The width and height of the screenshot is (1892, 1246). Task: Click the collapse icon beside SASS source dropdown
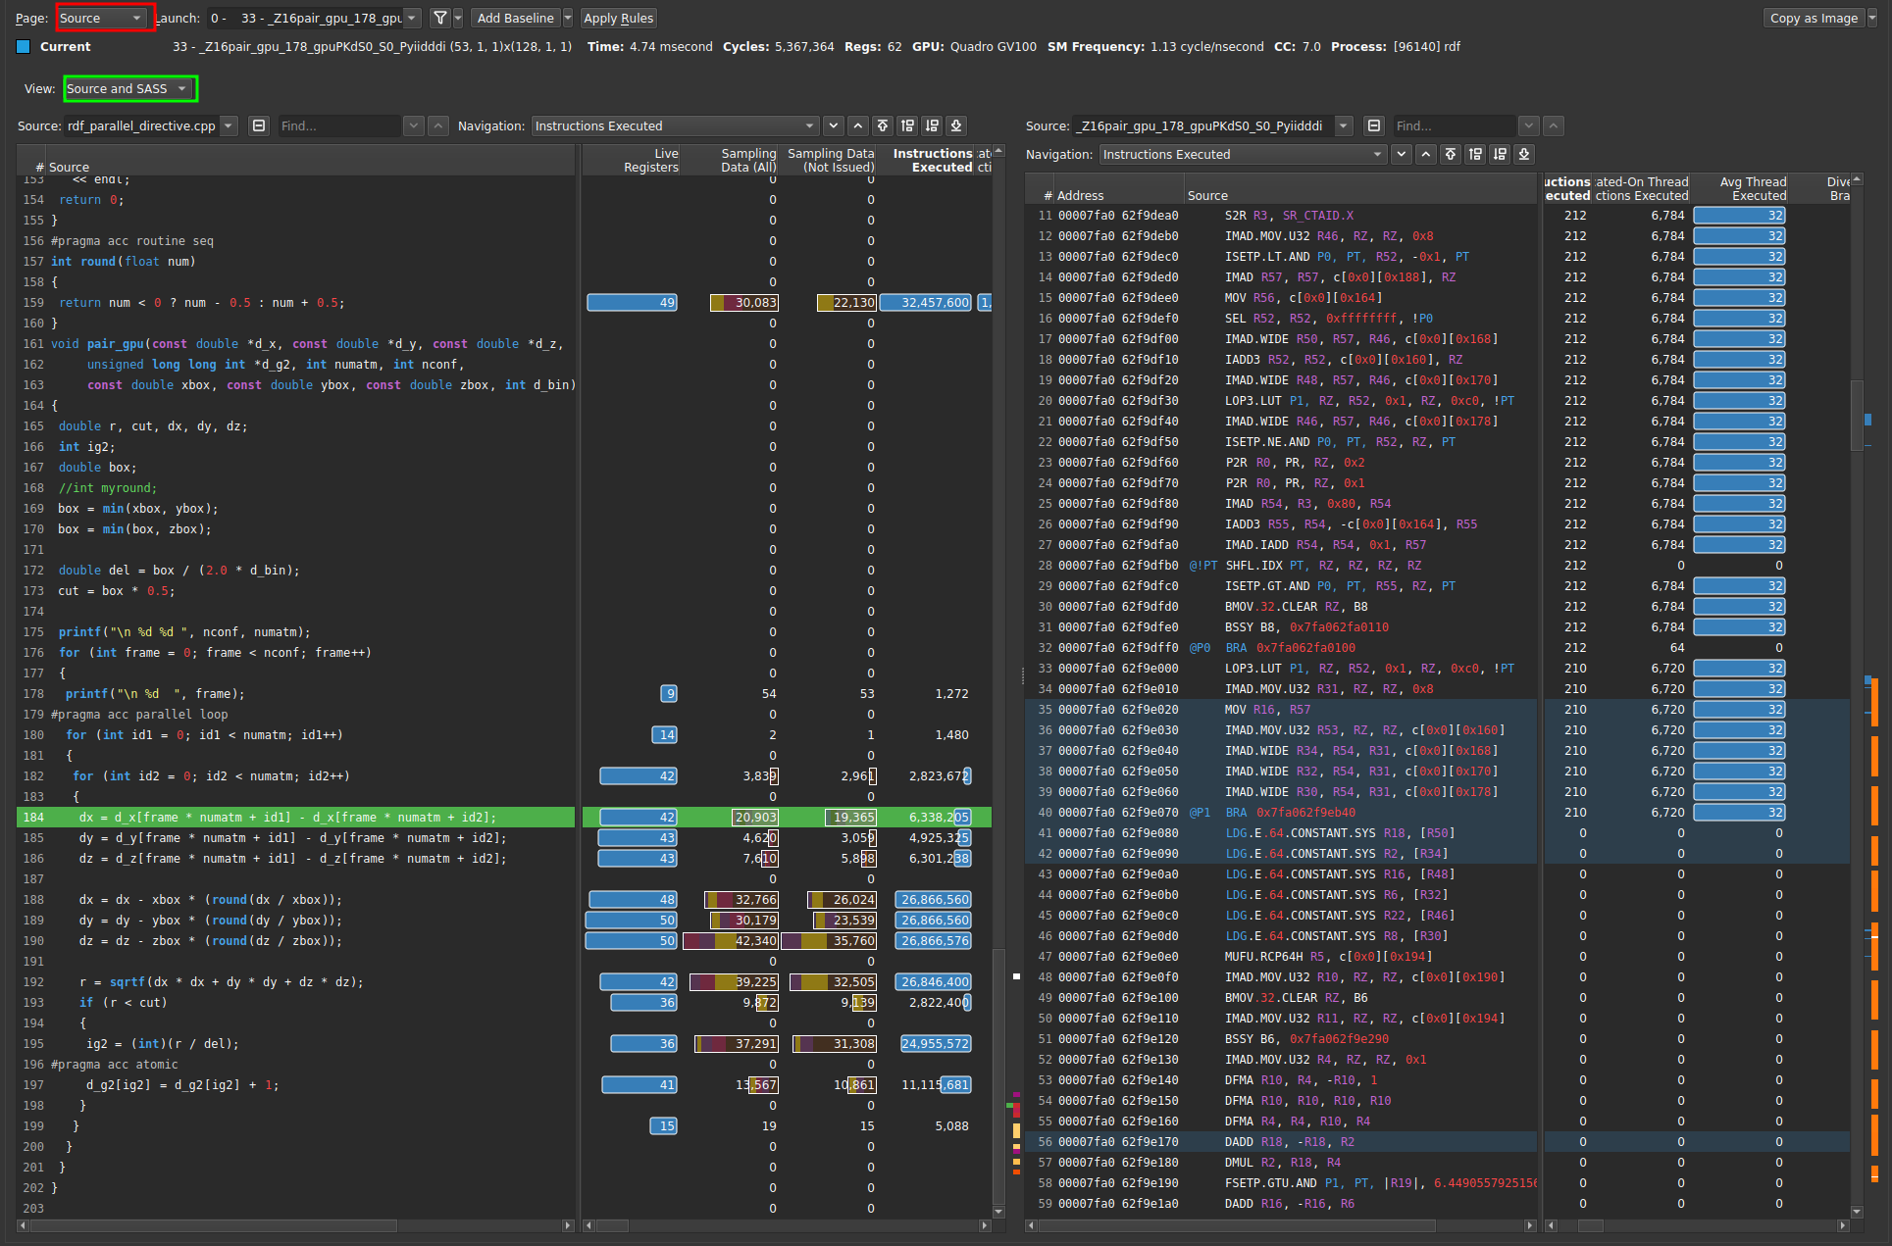pos(1374,125)
